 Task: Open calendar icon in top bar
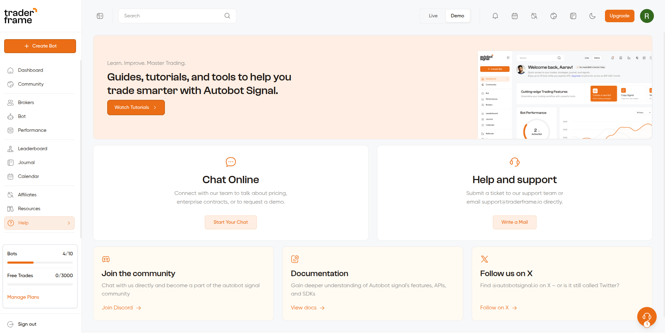[515, 16]
